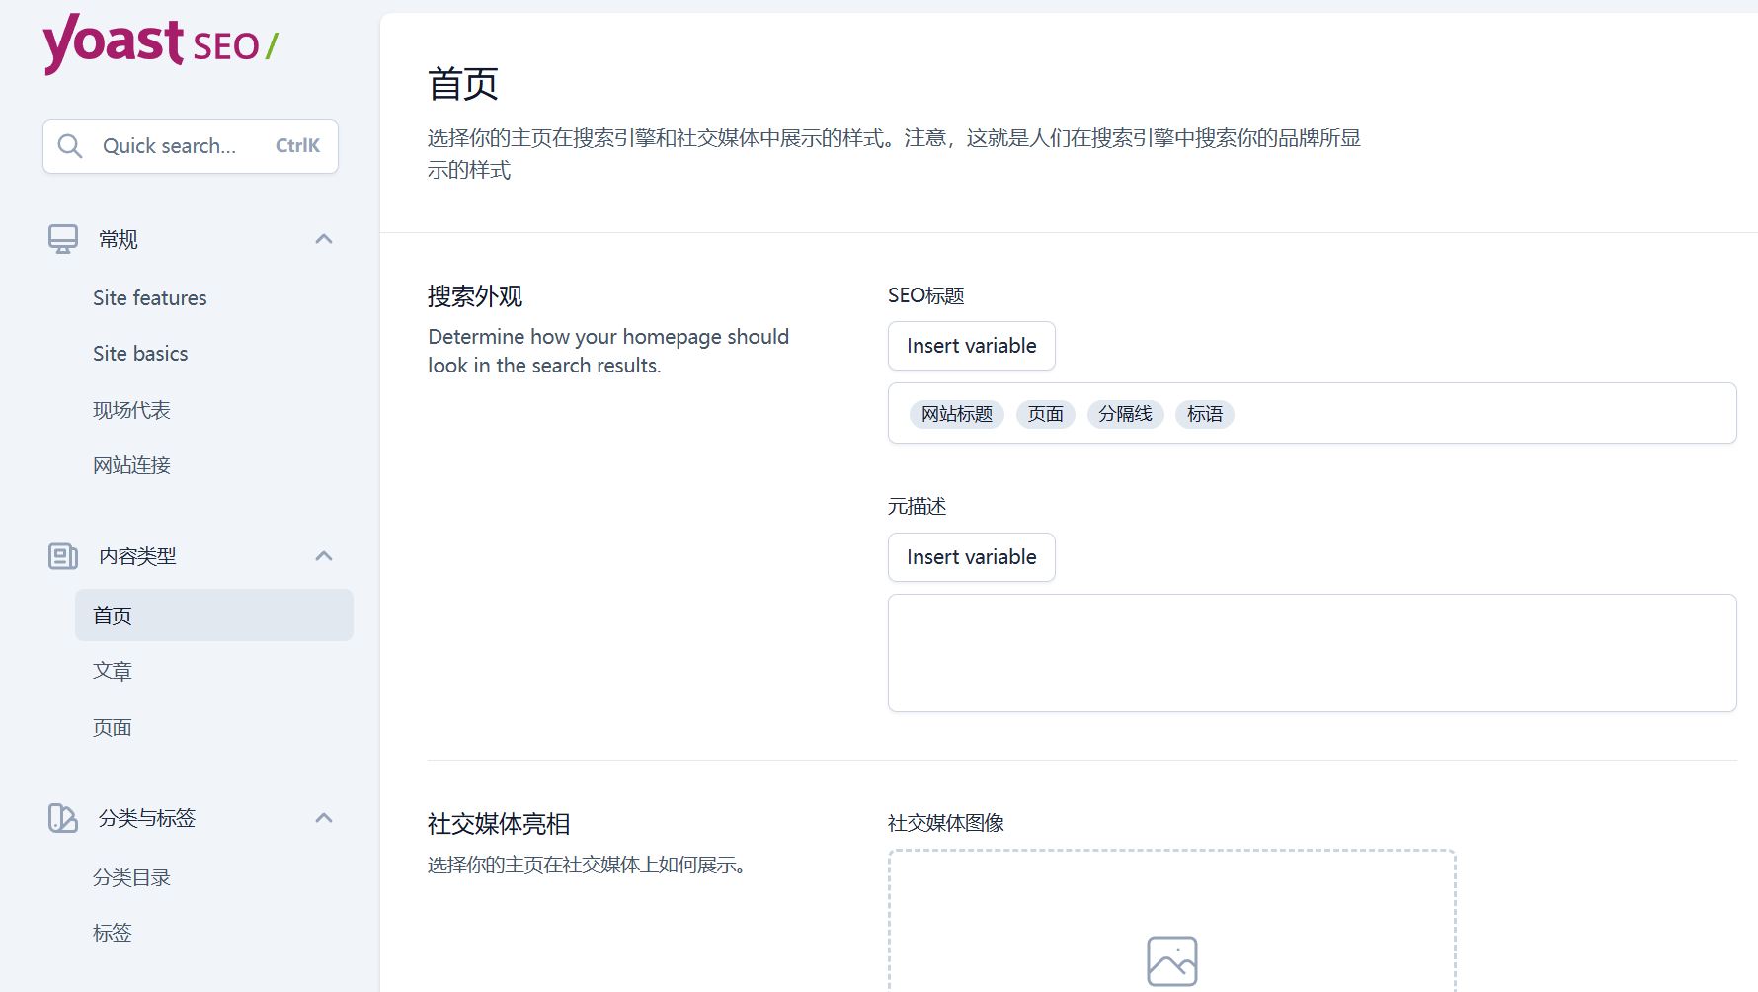Click the Yoast SEO logo
Image resolution: width=1758 pixels, height=992 pixels.
click(161, 43)
